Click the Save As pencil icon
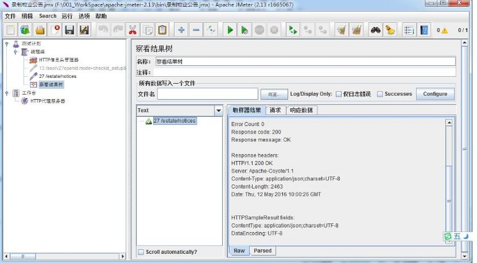 84,30
